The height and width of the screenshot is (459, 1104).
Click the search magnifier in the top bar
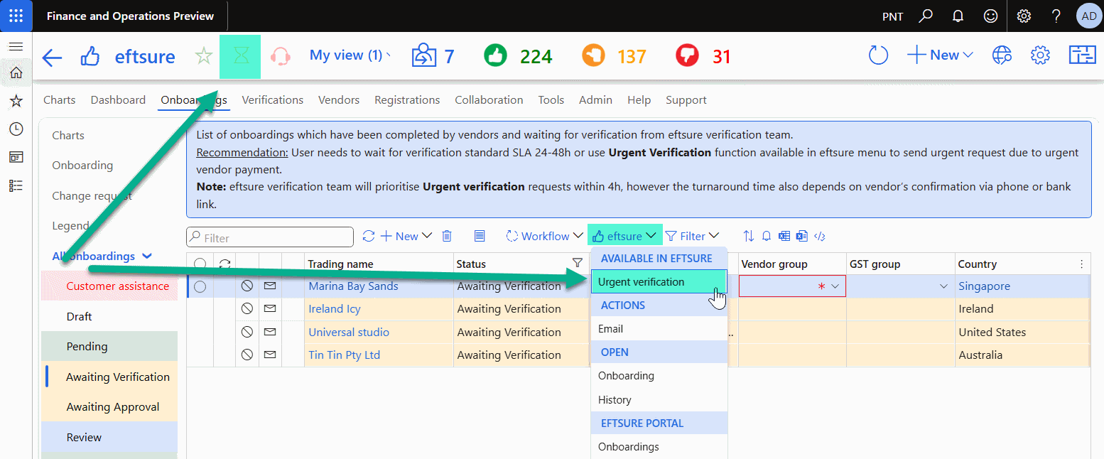926,16
